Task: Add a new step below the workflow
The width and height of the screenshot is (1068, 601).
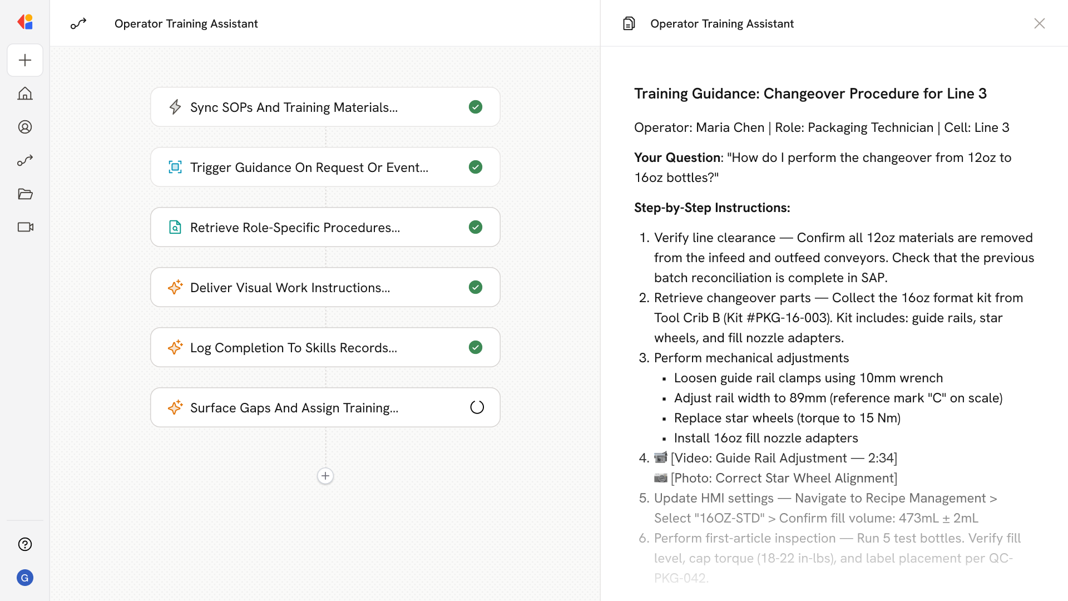Action: 325,476
